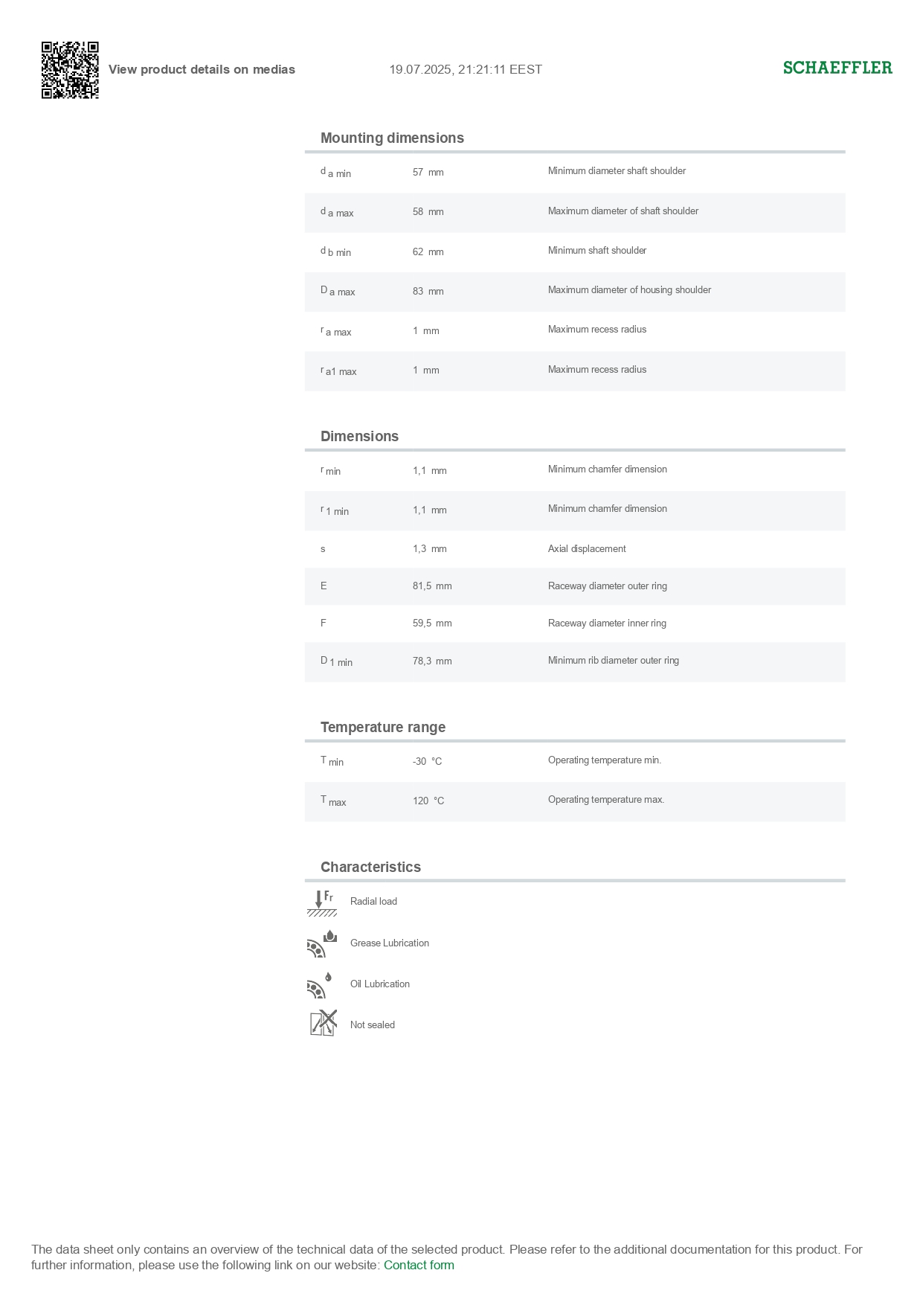
Task: Click the Radial load icon
Action: (x=322, y=902)
